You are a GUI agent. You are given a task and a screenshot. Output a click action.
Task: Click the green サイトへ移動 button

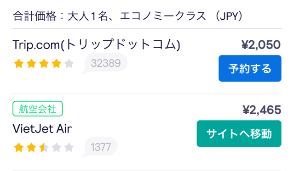(239, 133)
